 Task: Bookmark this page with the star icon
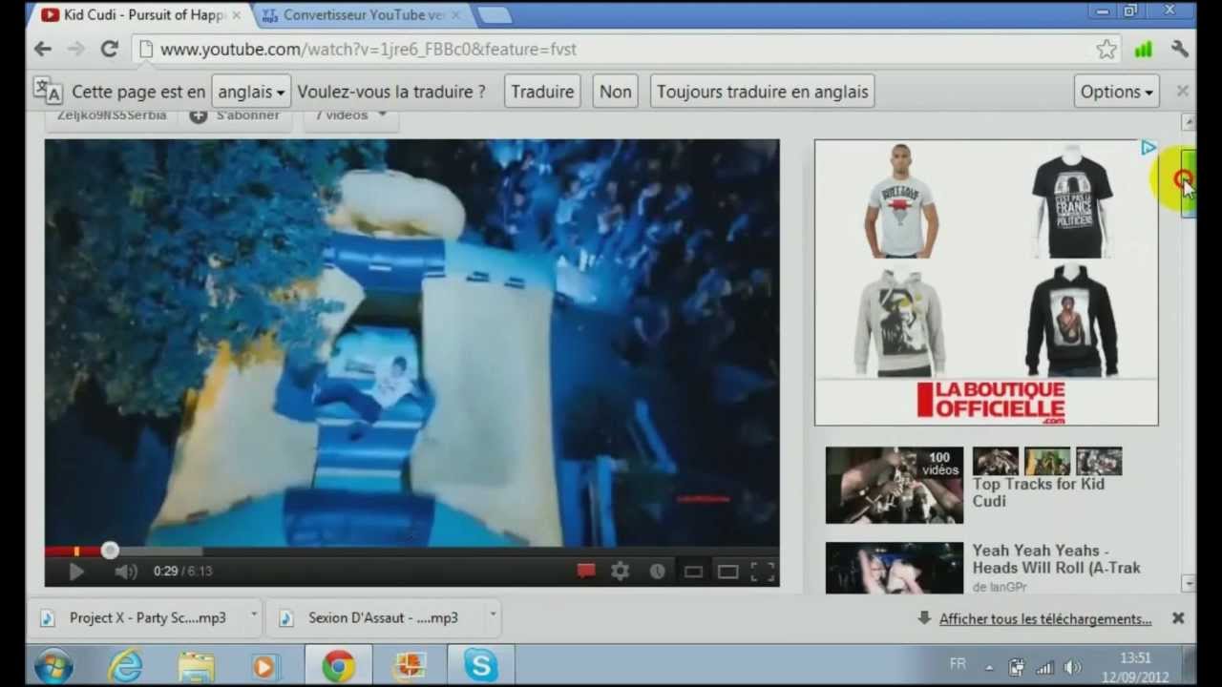point(1106,50)
